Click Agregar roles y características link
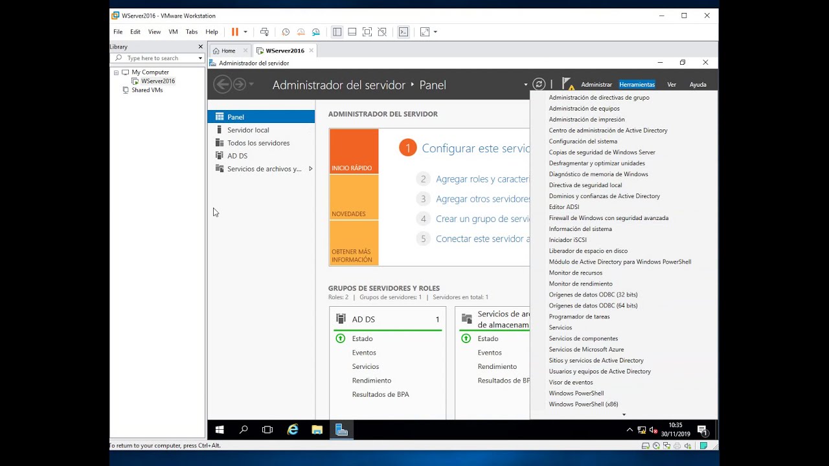Screen dimensions: 829x466 pos(483,179)
